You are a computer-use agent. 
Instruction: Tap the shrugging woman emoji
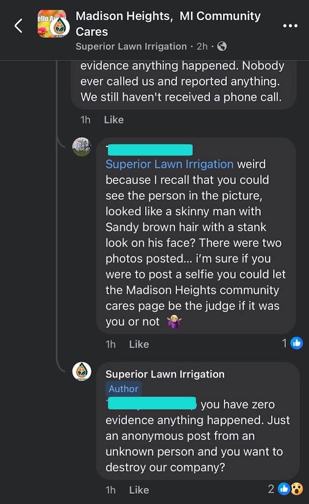[x=175, y=322]
